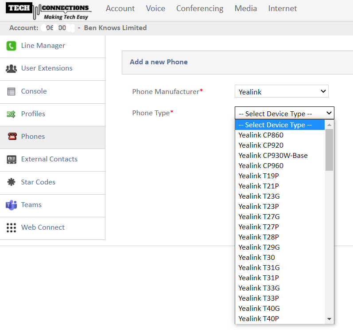
Task: Open the Voice menu
Action: coord(155,8)
